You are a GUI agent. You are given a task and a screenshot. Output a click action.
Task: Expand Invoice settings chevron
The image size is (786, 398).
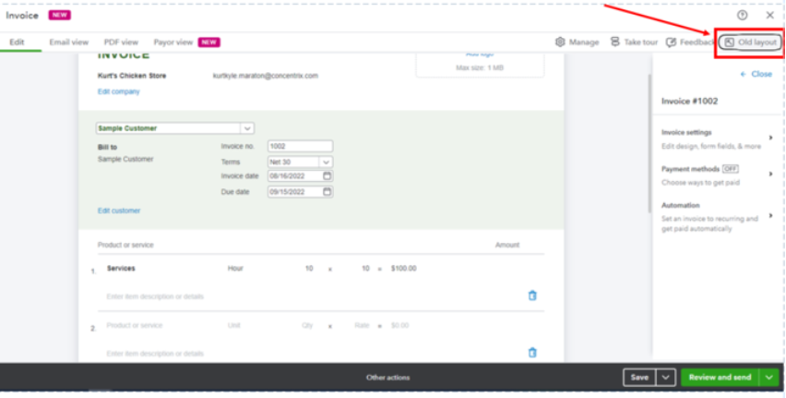click(771, 138)
